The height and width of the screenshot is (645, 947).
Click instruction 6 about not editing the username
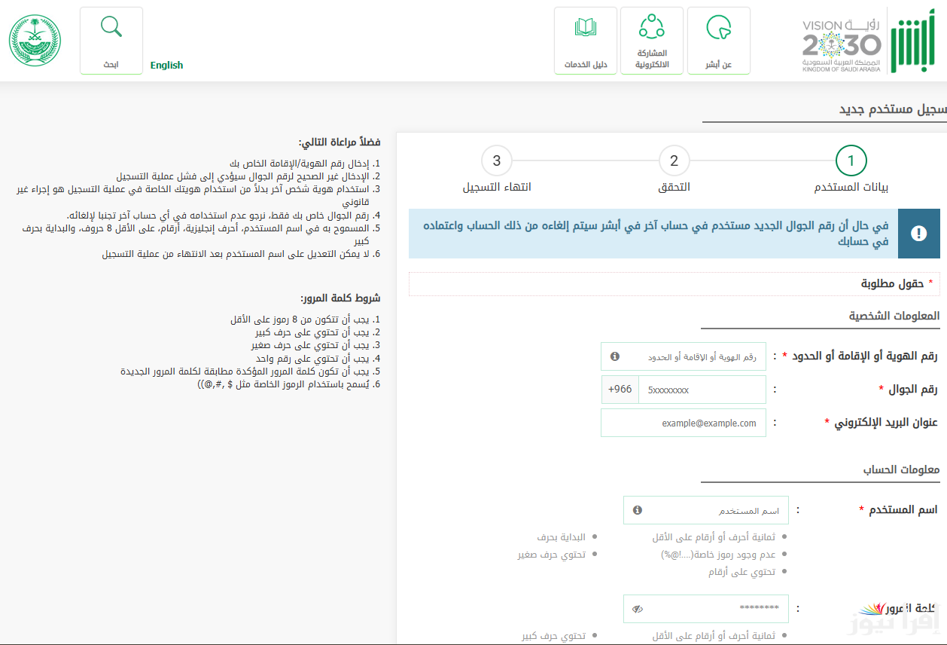[x=242, y=254]
